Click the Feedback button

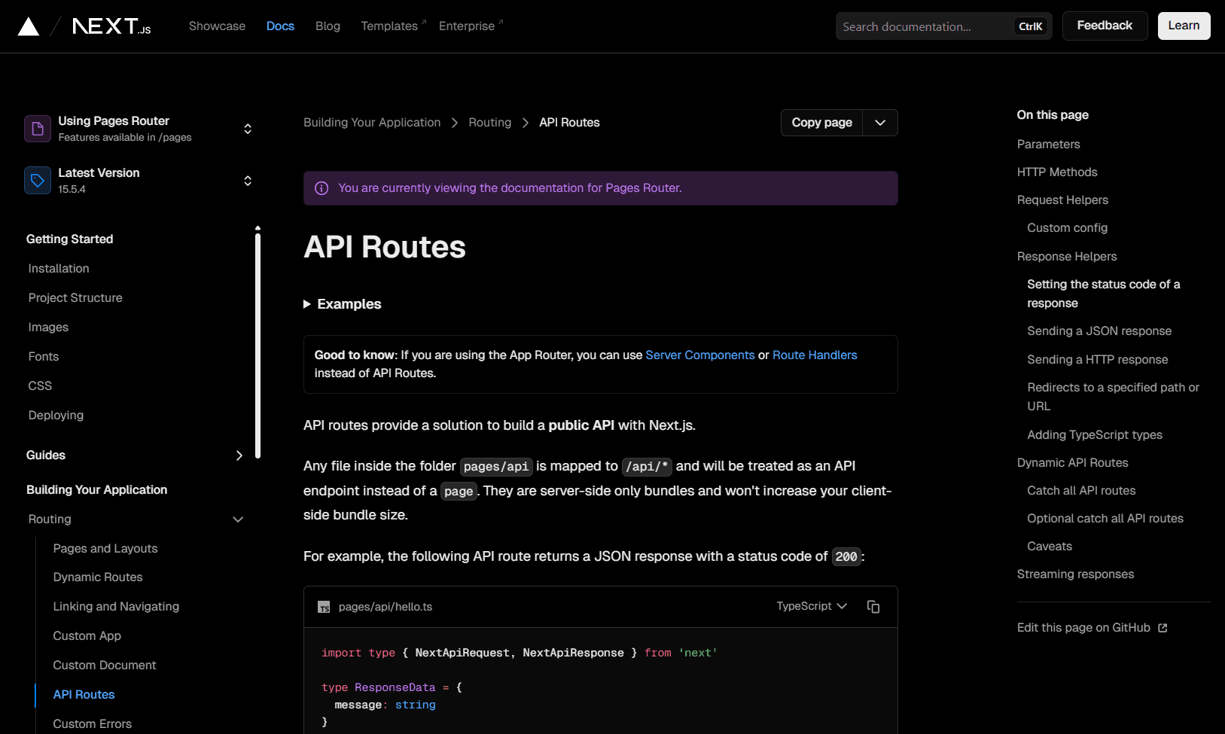(x=1105, y=26)
